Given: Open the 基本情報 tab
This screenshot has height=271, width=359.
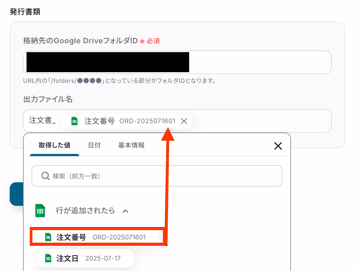Looking at the screenshot, I should pyautogui.click(x=131, y=145).
